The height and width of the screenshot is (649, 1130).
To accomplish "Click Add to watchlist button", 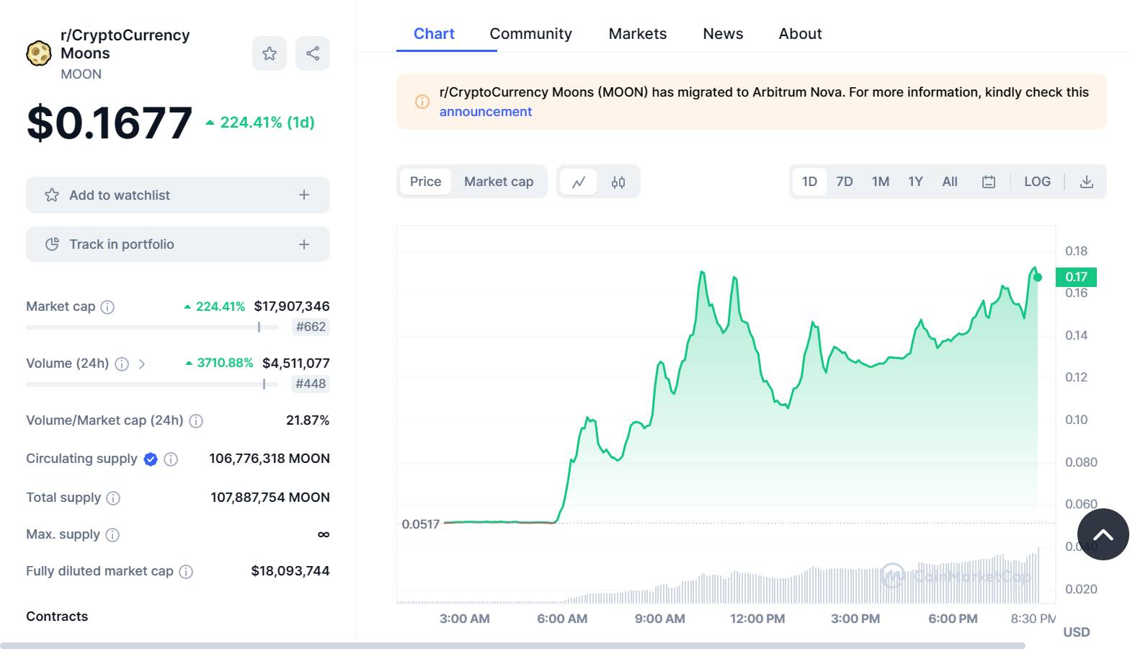I will [x=178, y=195].
